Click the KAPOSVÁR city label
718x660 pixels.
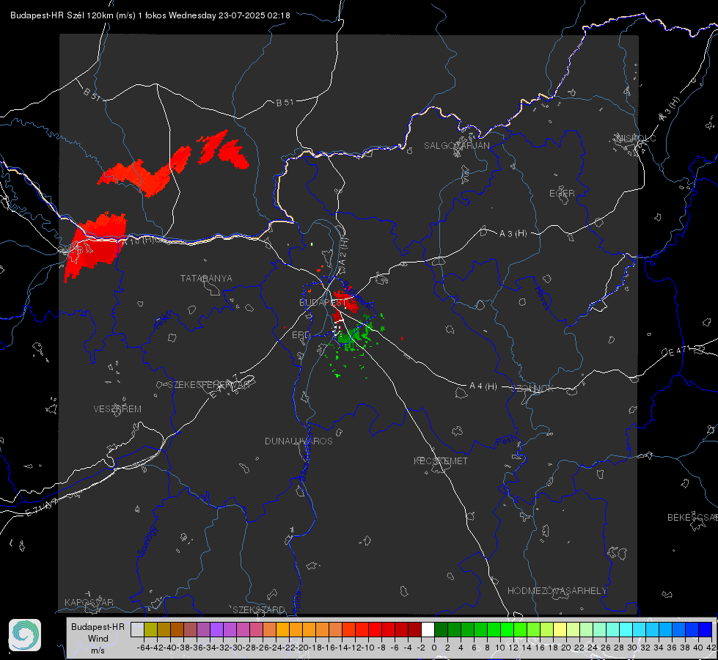89,602
